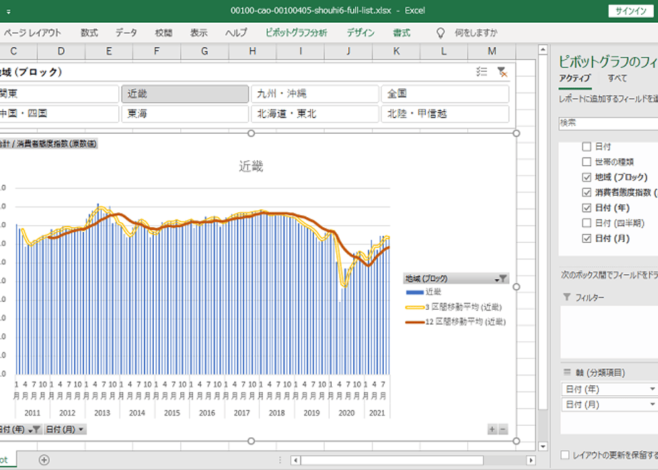Clear the slicer filter icon

click(502, 72)
